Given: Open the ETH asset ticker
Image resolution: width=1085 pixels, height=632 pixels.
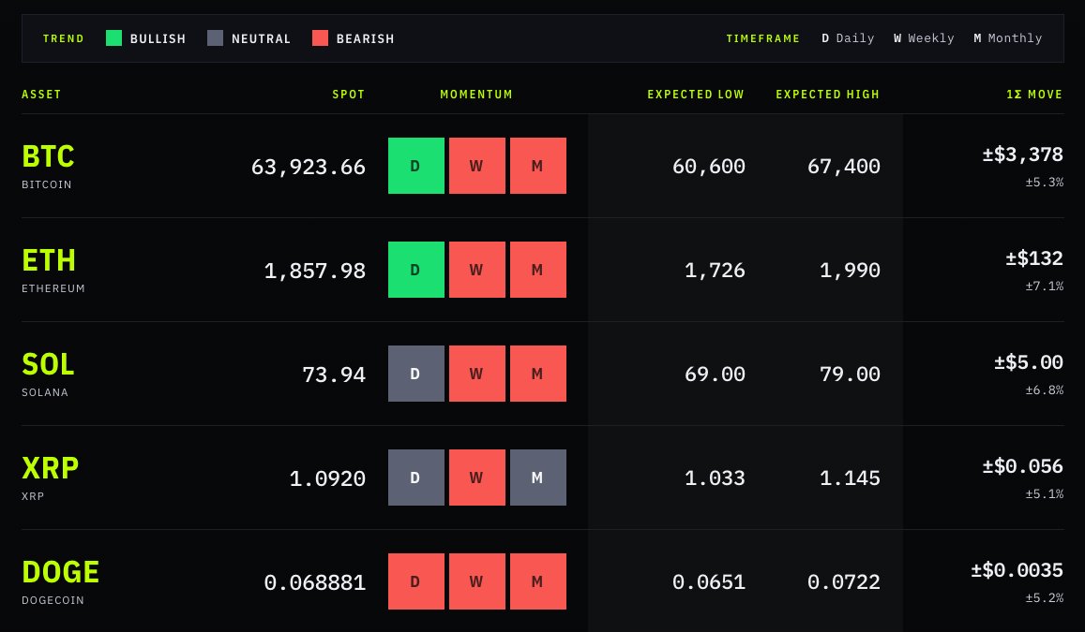Looking at the screenshot, I should point(49,260).
